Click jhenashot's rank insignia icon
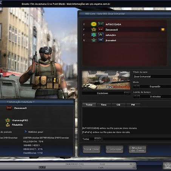 pos(101,40)
